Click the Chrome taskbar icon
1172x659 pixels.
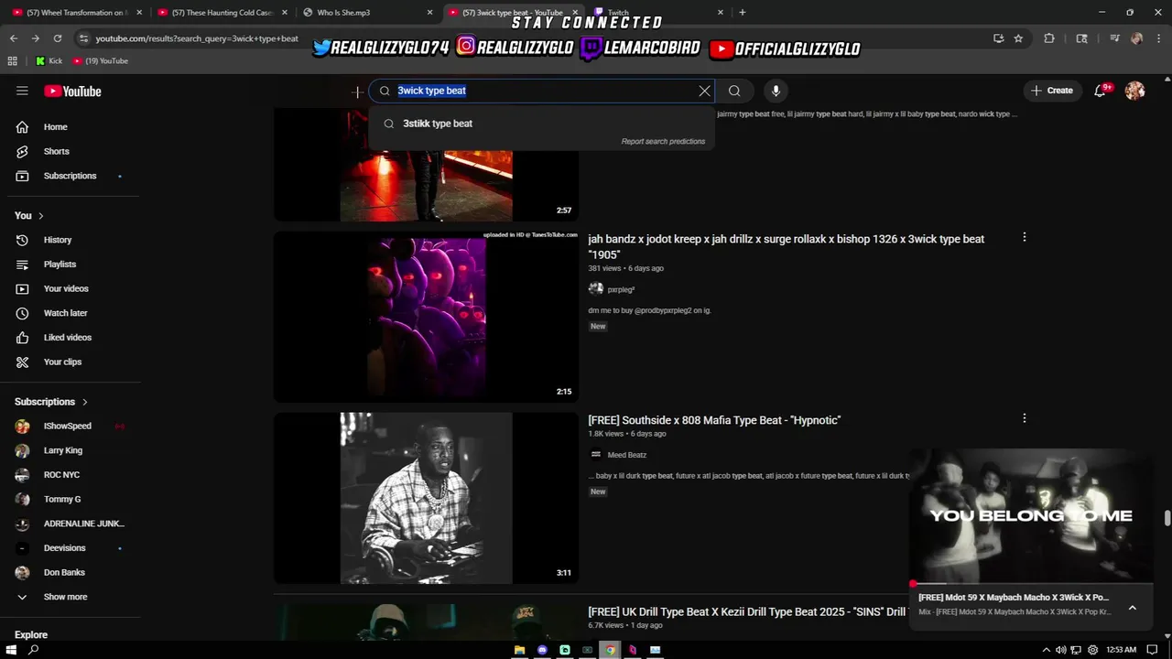tap(610, 650)
